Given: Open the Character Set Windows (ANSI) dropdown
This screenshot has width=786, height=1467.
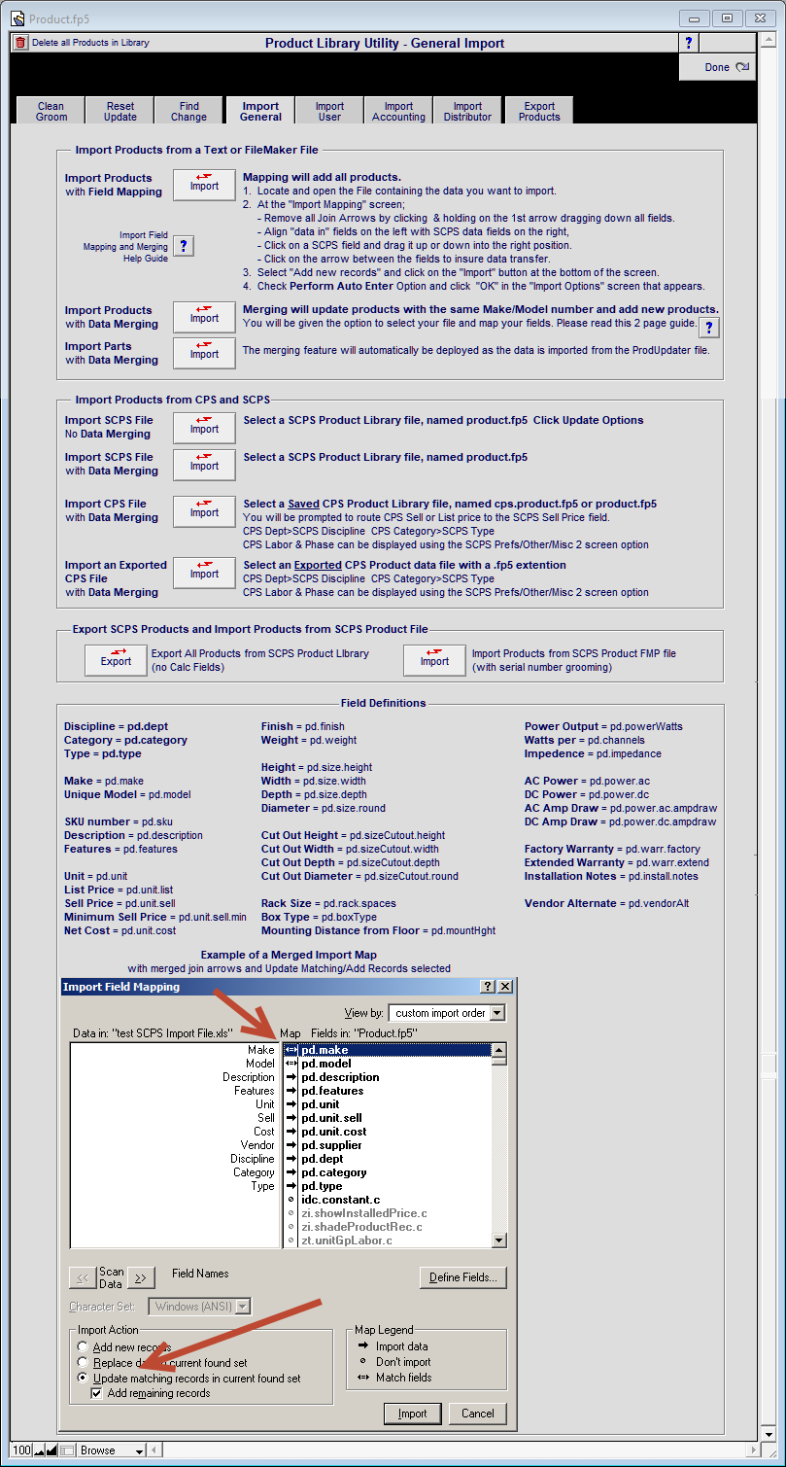Looking at the screenshot, I should (x=200, y=1307).
